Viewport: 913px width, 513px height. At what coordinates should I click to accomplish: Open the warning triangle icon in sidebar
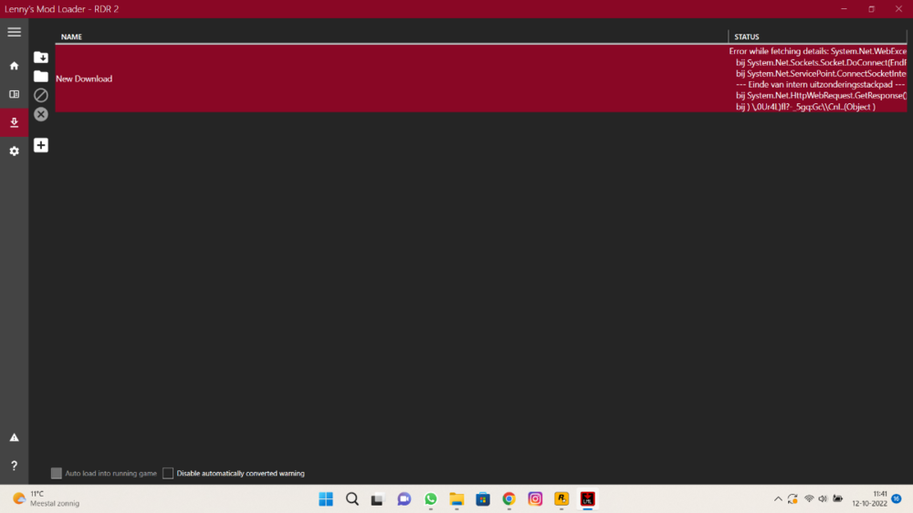[14, 438]
